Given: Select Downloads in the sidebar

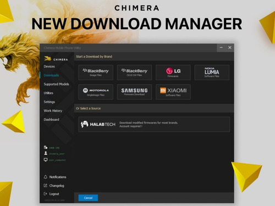Looking at the screenshot, I should click(x=51, y=75).
